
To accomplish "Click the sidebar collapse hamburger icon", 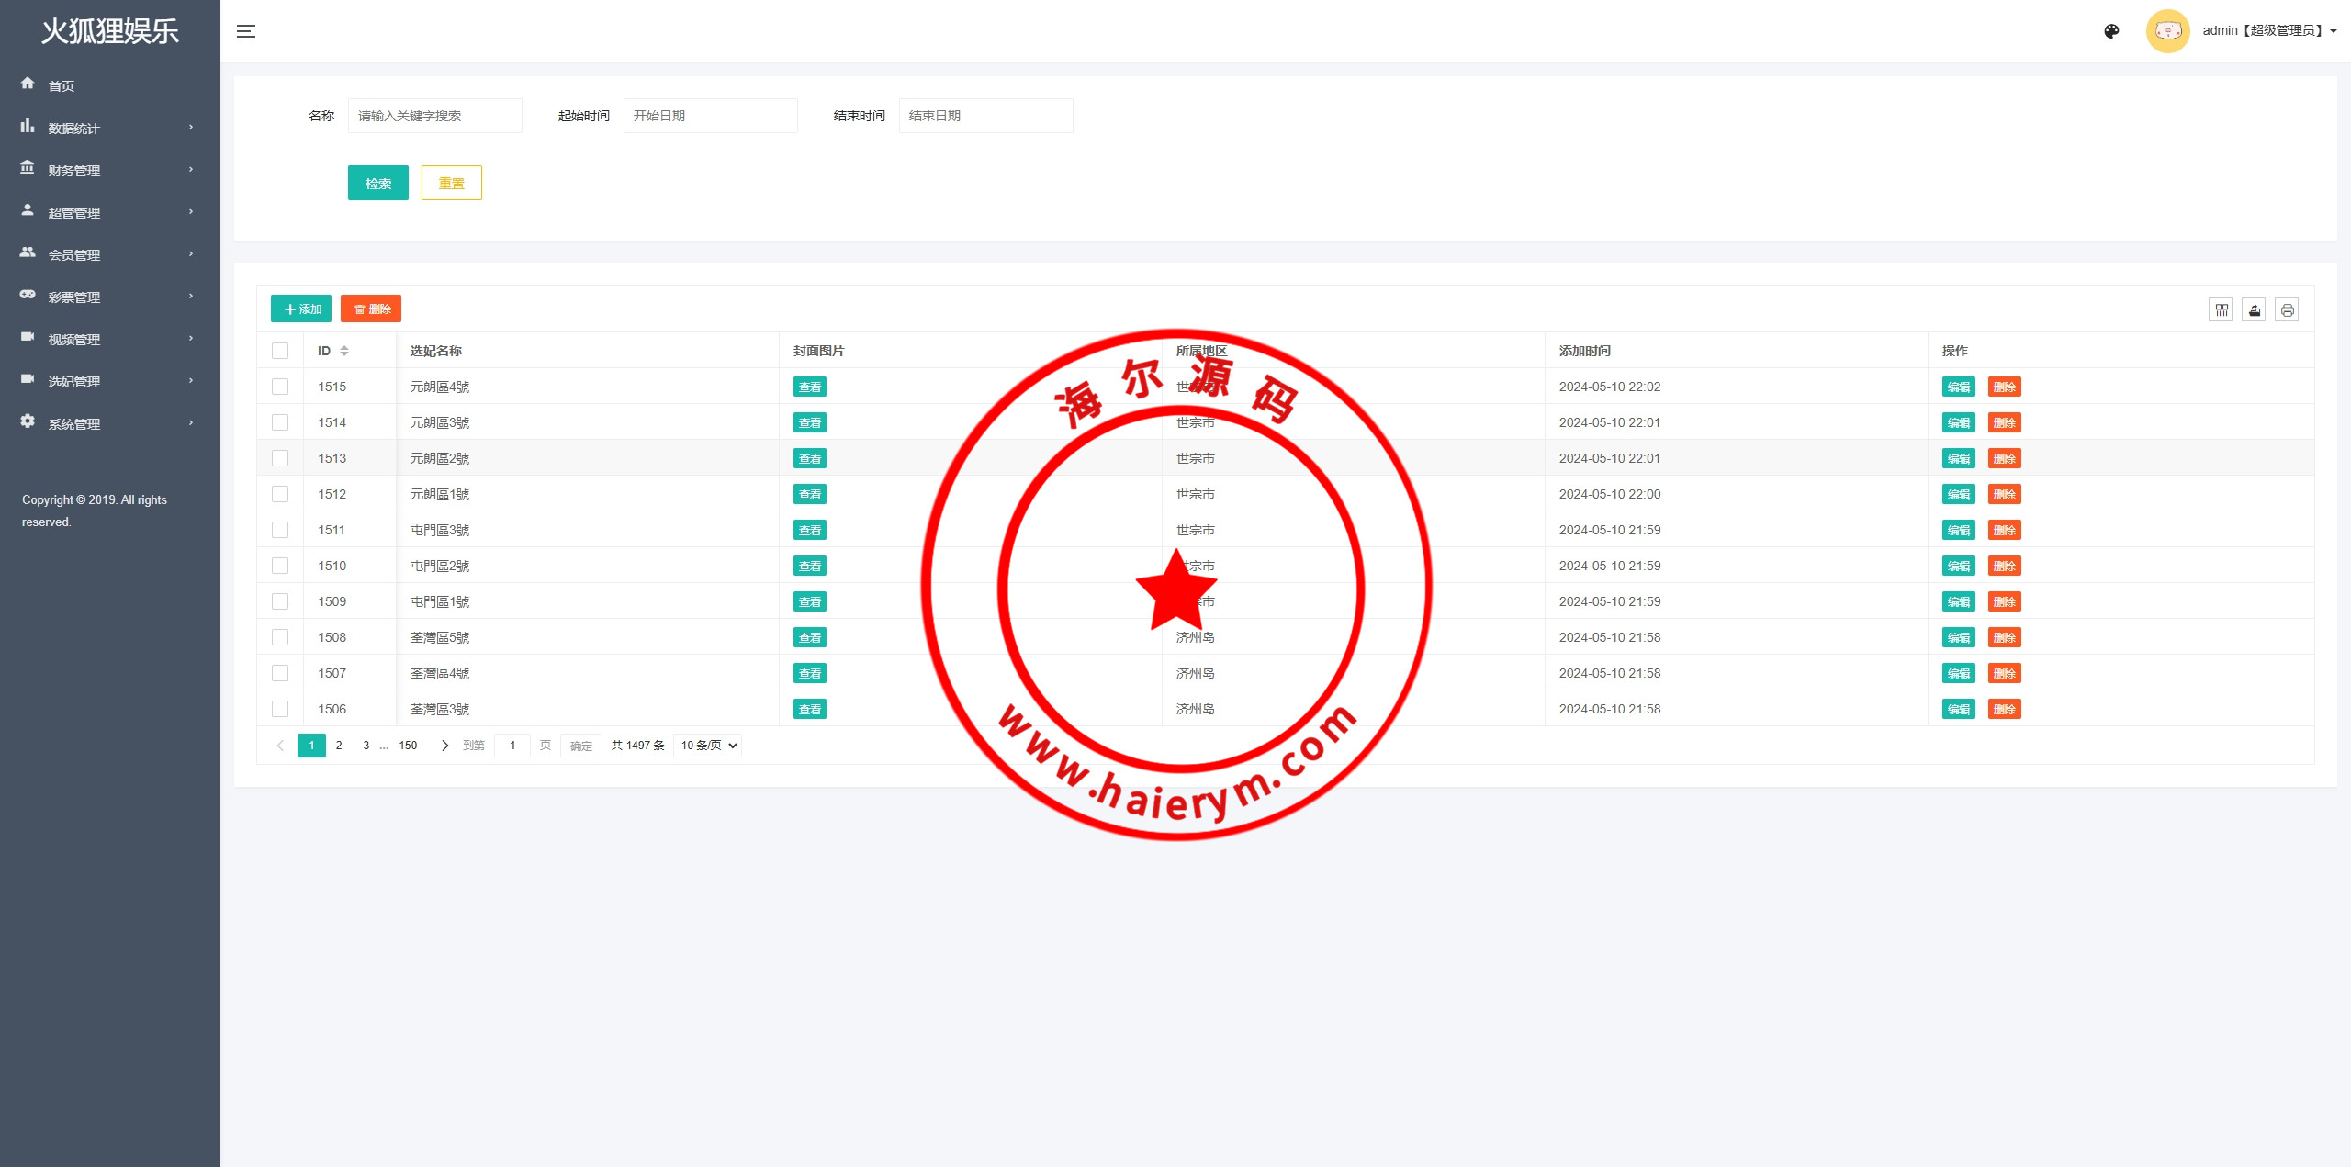I will 245,31.
